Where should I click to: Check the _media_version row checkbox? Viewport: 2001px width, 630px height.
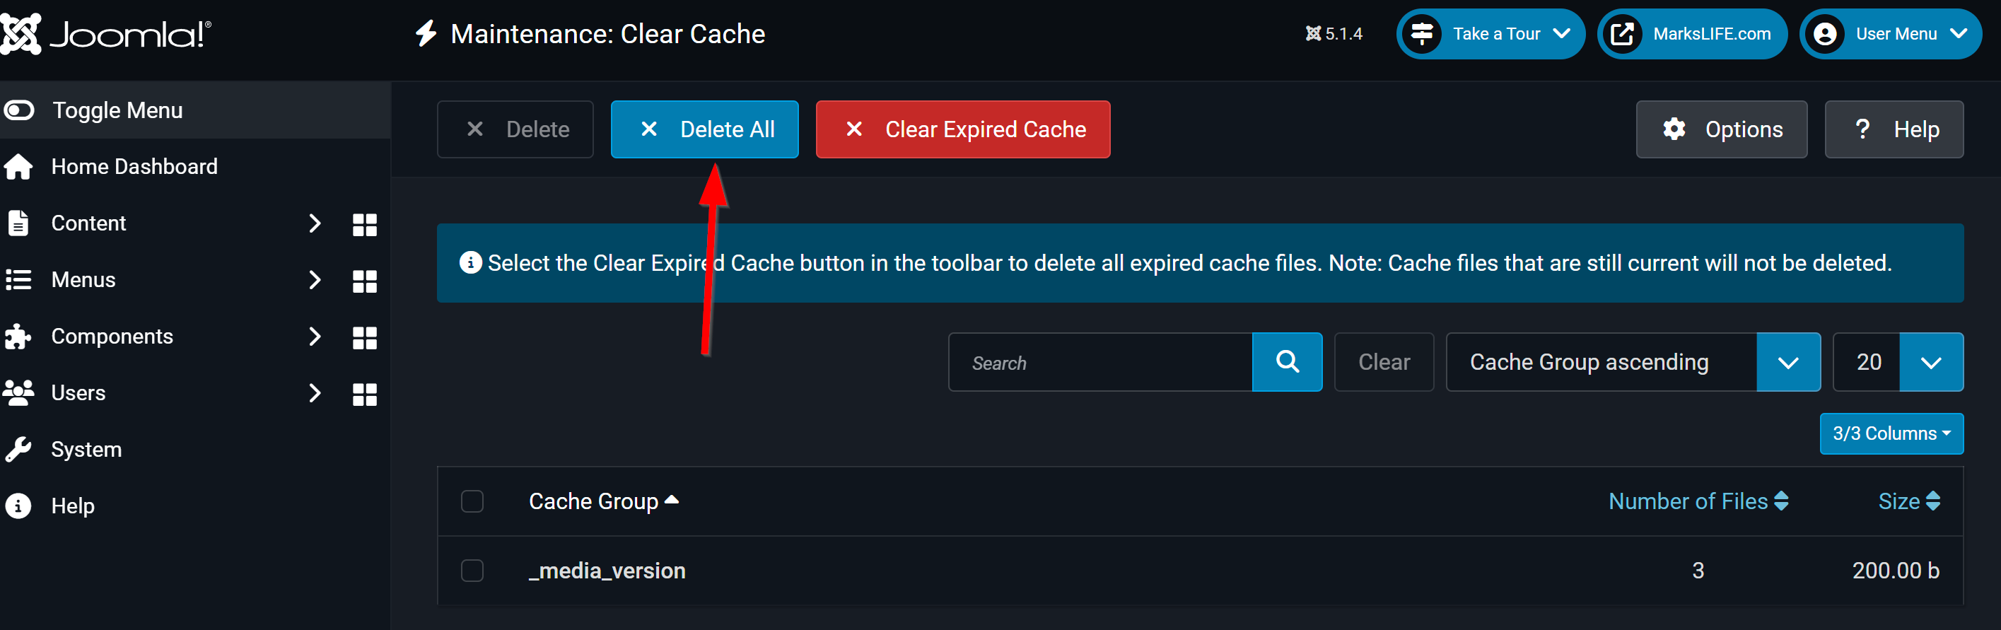pyautogui.click(x=472, y=570)
